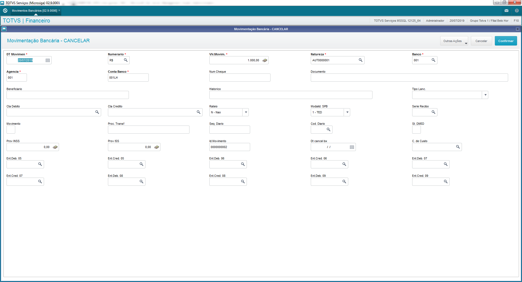This screenshot has width=522, height=282.
Task: Expand the Rateio dropdown
Action: [x=246, y=112]
